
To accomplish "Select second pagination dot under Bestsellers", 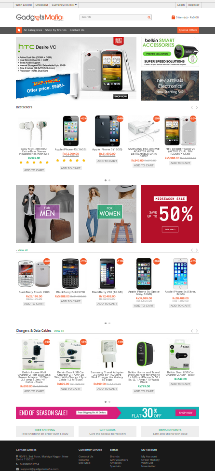I will pyautogui.click(x=109, y=180).
